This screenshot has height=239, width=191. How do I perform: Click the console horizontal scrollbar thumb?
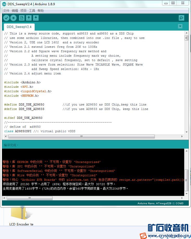pos(30,198)
